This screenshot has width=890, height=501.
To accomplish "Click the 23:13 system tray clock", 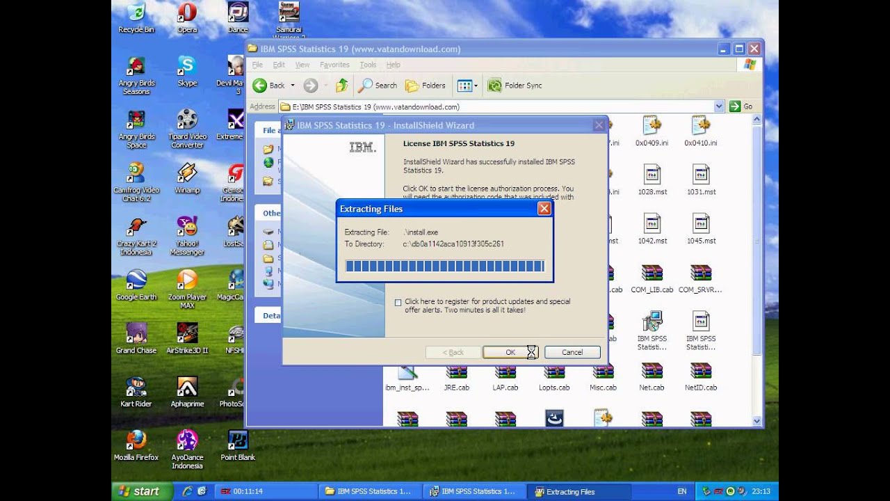I will point(761,491).
